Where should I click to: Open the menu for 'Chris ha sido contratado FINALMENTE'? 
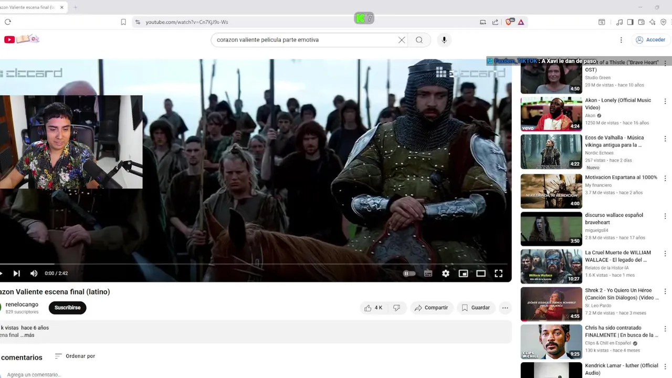pos(665,329)
